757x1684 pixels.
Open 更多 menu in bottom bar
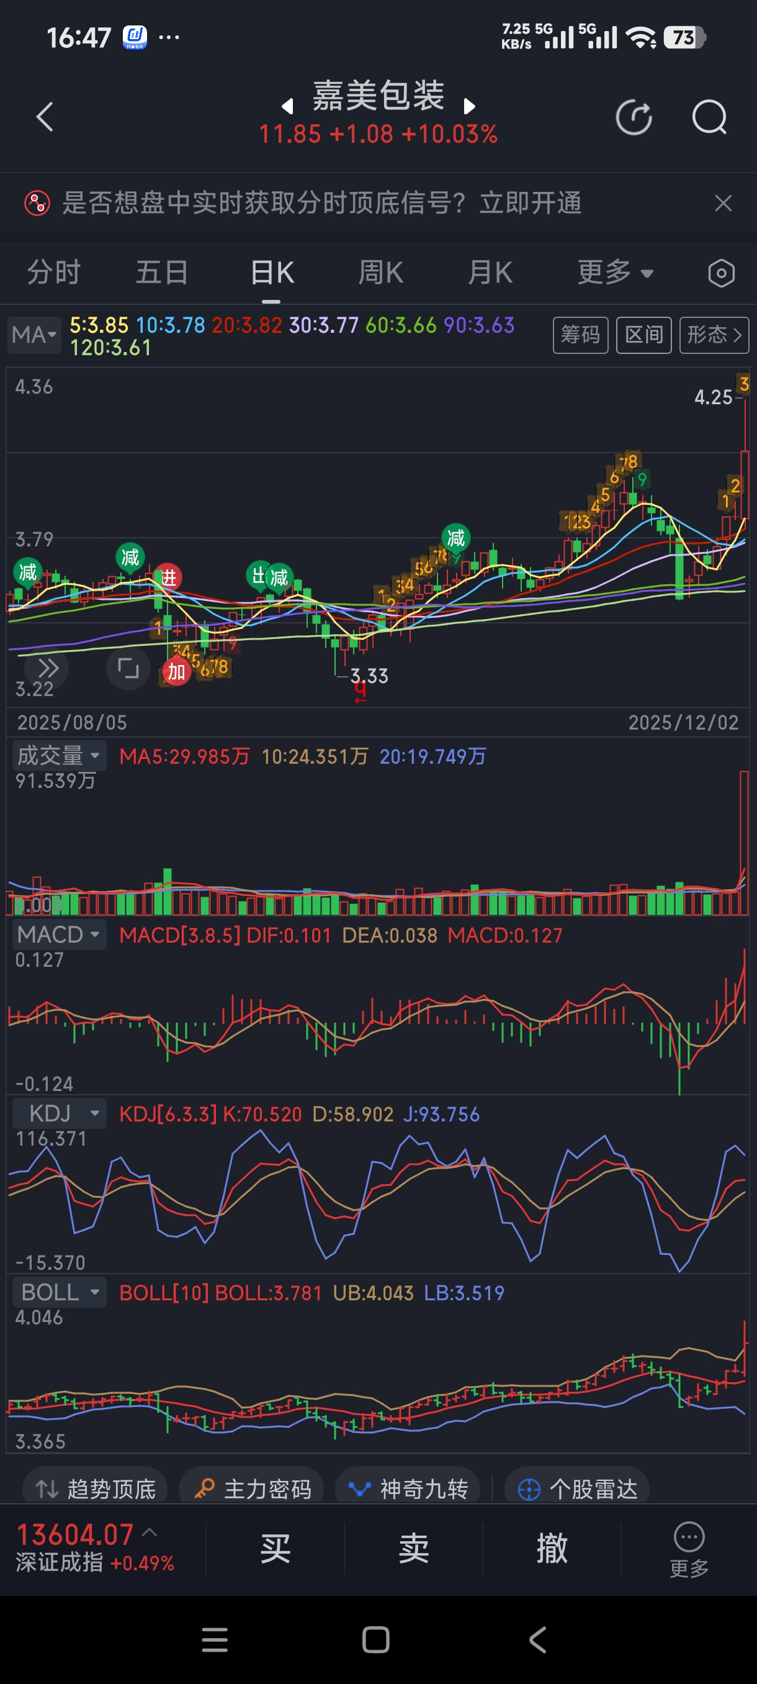(688, 1549)
